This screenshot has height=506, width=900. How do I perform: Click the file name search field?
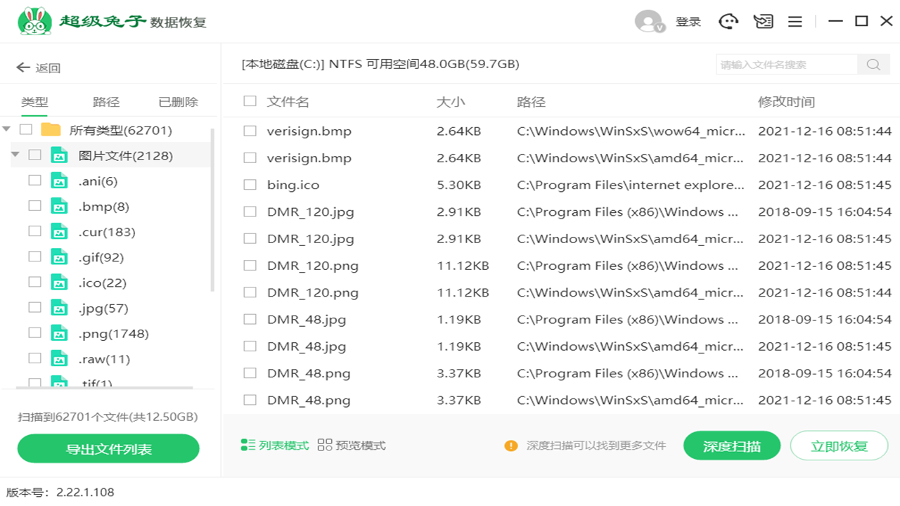point(786,65)
